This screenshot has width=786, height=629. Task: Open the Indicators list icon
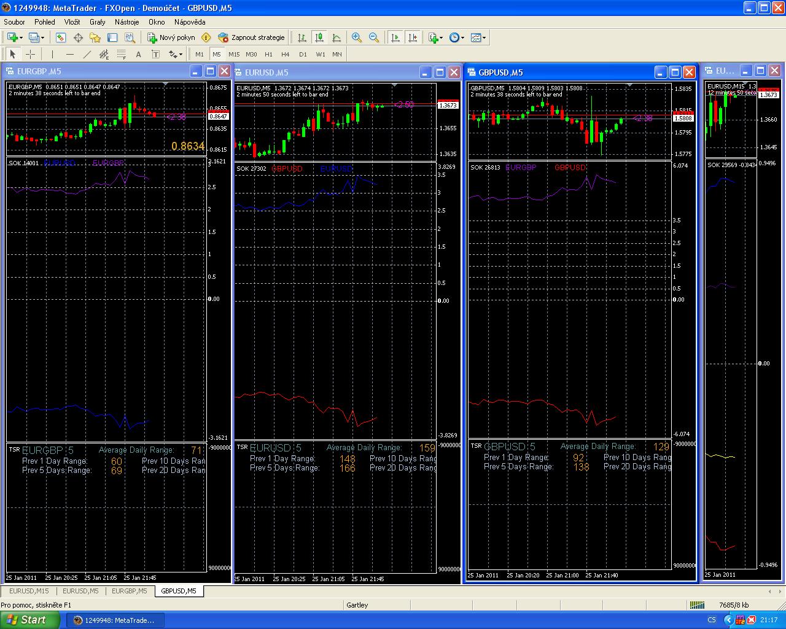[433, 37]
